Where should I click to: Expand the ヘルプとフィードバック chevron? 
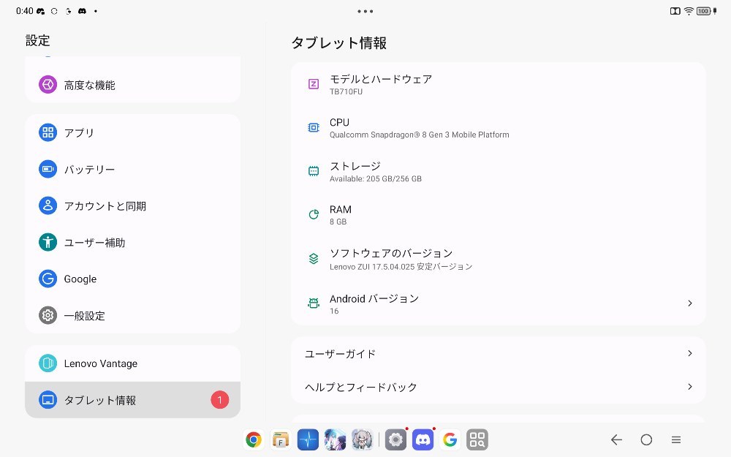690,387
